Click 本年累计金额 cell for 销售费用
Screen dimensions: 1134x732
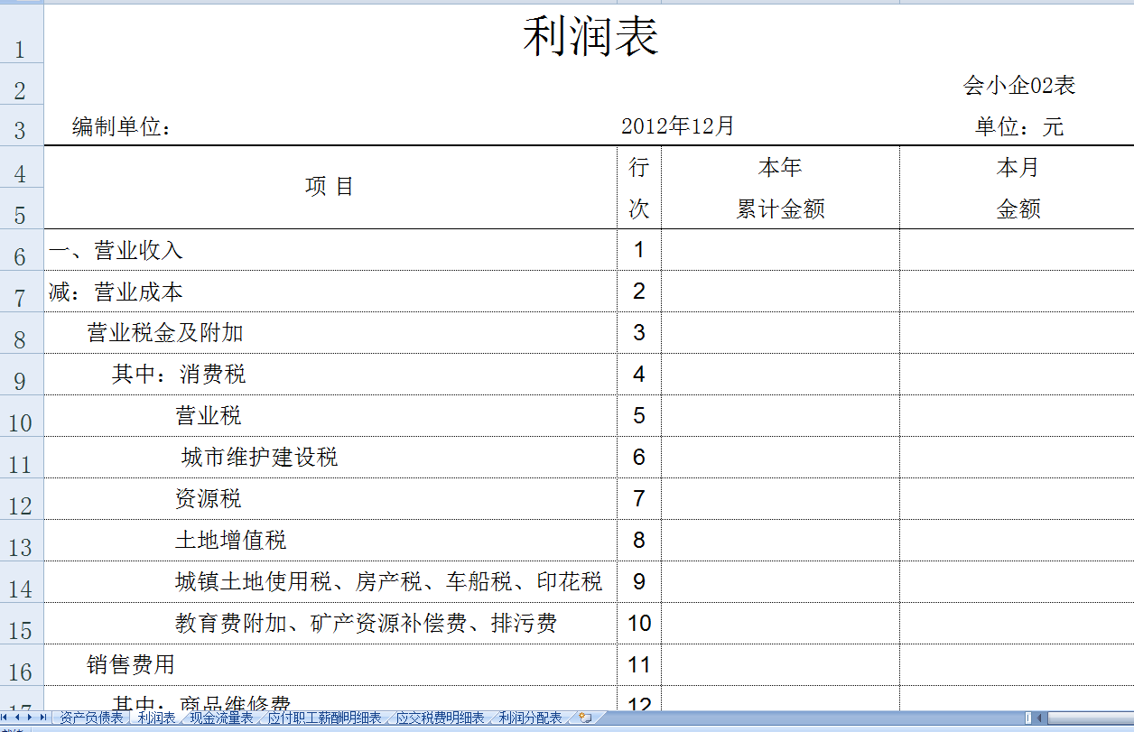[x=780, y=665]
